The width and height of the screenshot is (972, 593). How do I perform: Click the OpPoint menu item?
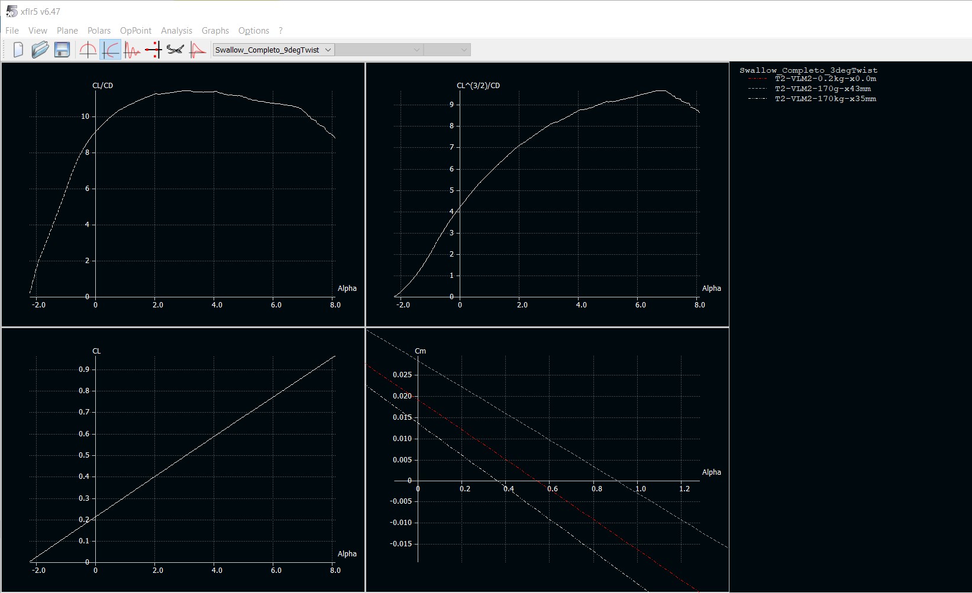(135, 31)
